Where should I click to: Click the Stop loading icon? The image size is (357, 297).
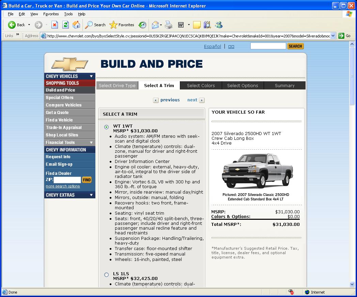(x=55, y=25)
